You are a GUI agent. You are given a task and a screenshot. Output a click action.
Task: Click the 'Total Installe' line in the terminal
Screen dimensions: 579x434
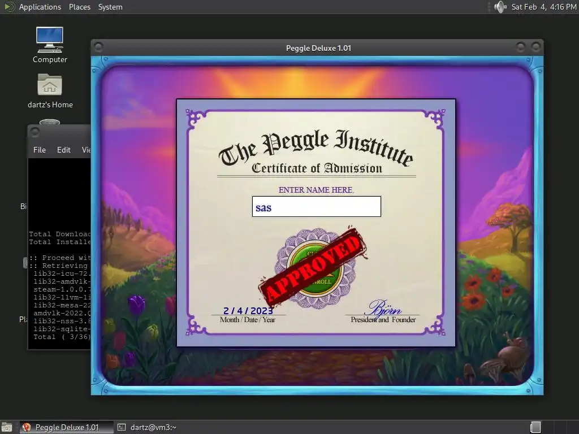pyautogui.click(x=60, y=242)
